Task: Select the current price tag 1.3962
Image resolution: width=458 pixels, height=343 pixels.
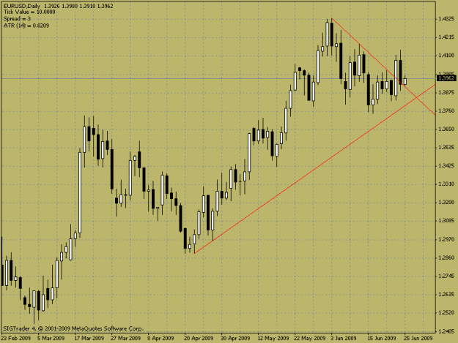Action: [446, 78]
